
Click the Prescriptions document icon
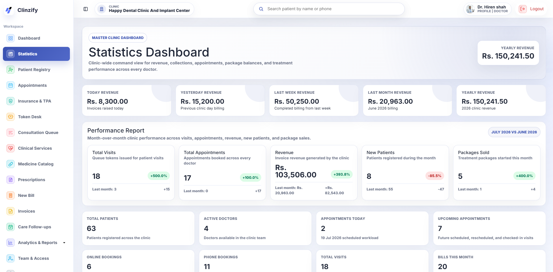10,180
